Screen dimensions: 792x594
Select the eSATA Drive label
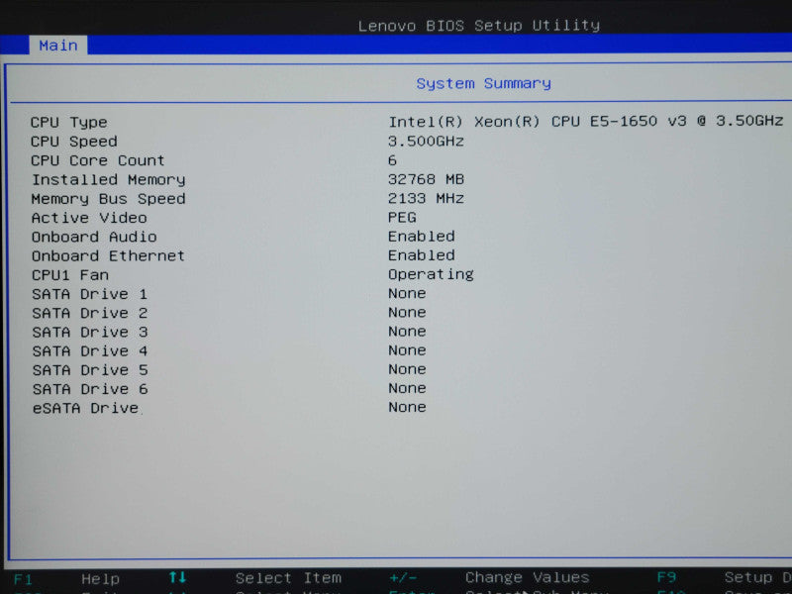point(85,408)
